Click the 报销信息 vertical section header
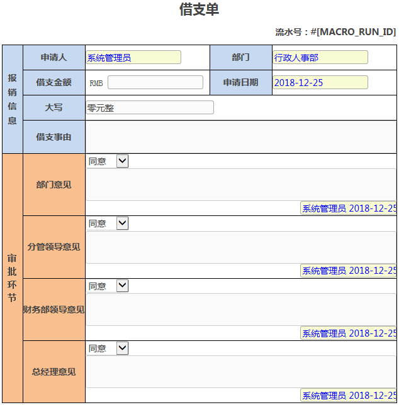The image size is (399, 405). [x=12, y=99]
